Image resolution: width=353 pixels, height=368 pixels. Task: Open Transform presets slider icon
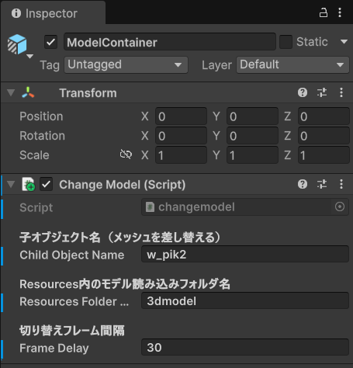click(x=322, y=92)
